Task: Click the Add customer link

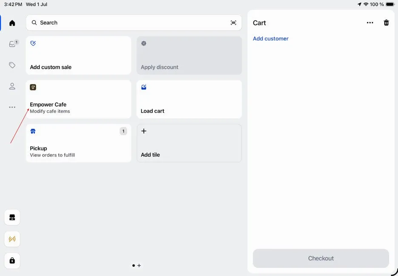Action: (270, 39)
